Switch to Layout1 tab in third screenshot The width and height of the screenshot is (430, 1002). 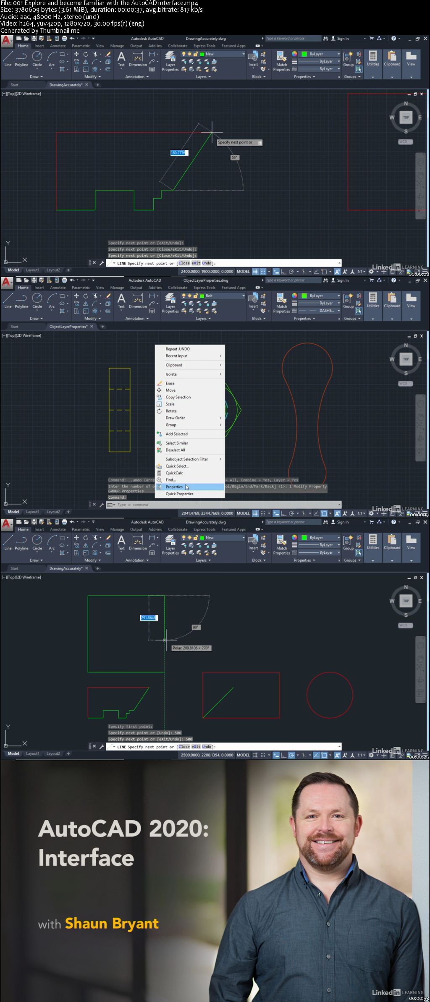(32, 753)
